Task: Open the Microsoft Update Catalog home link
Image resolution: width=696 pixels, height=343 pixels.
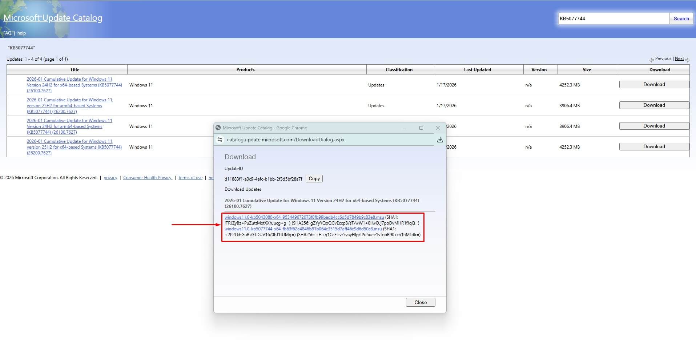Action: click(53, 18)
